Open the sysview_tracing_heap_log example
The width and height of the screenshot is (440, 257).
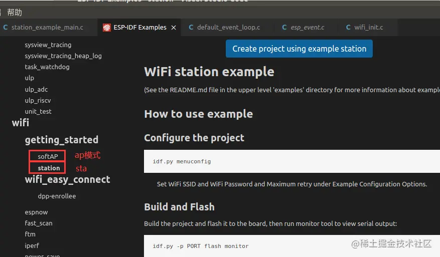tap(63, 56)
